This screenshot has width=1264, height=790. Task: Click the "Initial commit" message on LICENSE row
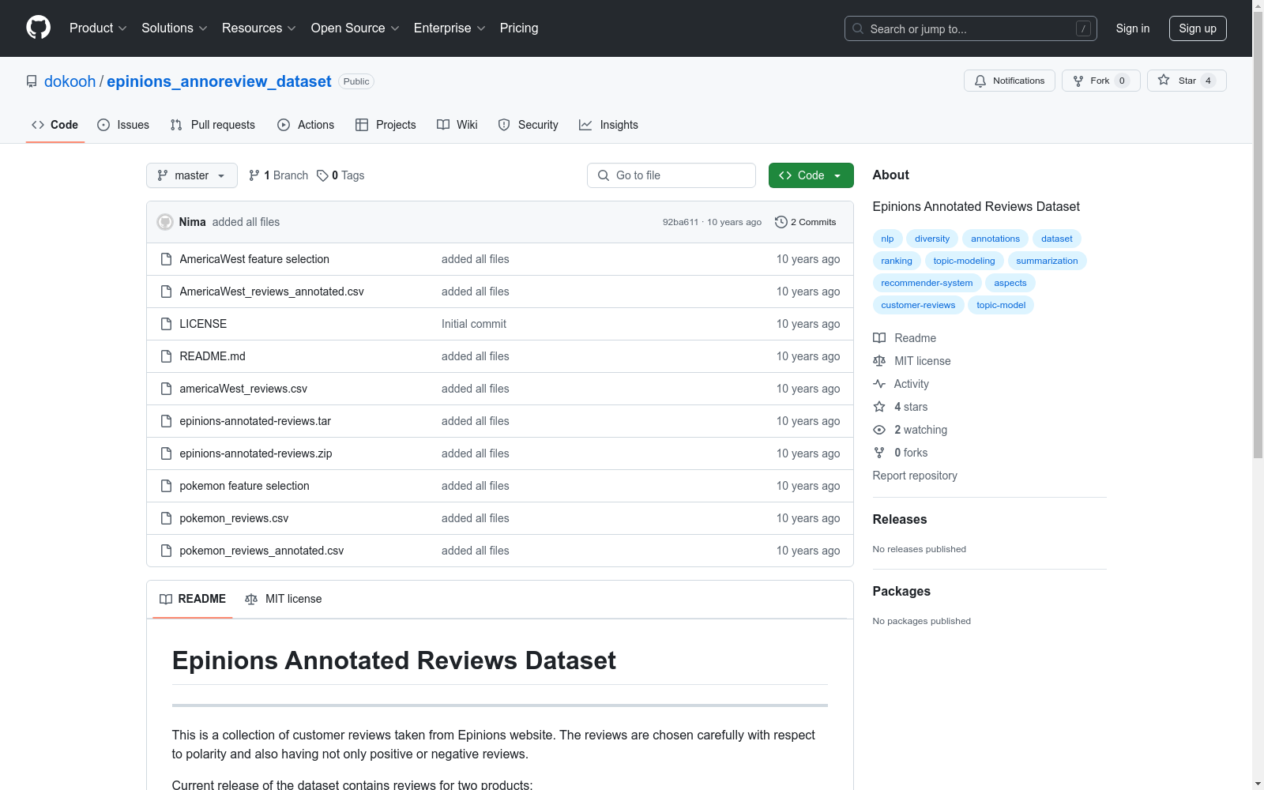click(x=474, y=324)
